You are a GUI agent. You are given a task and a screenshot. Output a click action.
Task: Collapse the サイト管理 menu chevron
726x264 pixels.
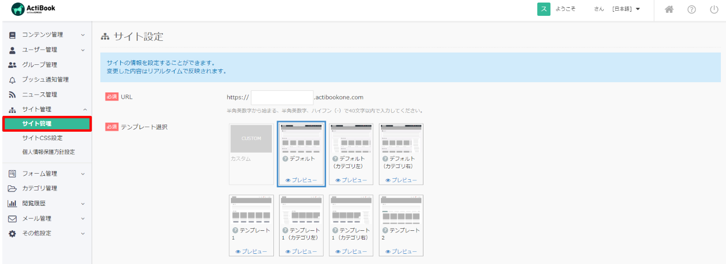tap(84, 109)
